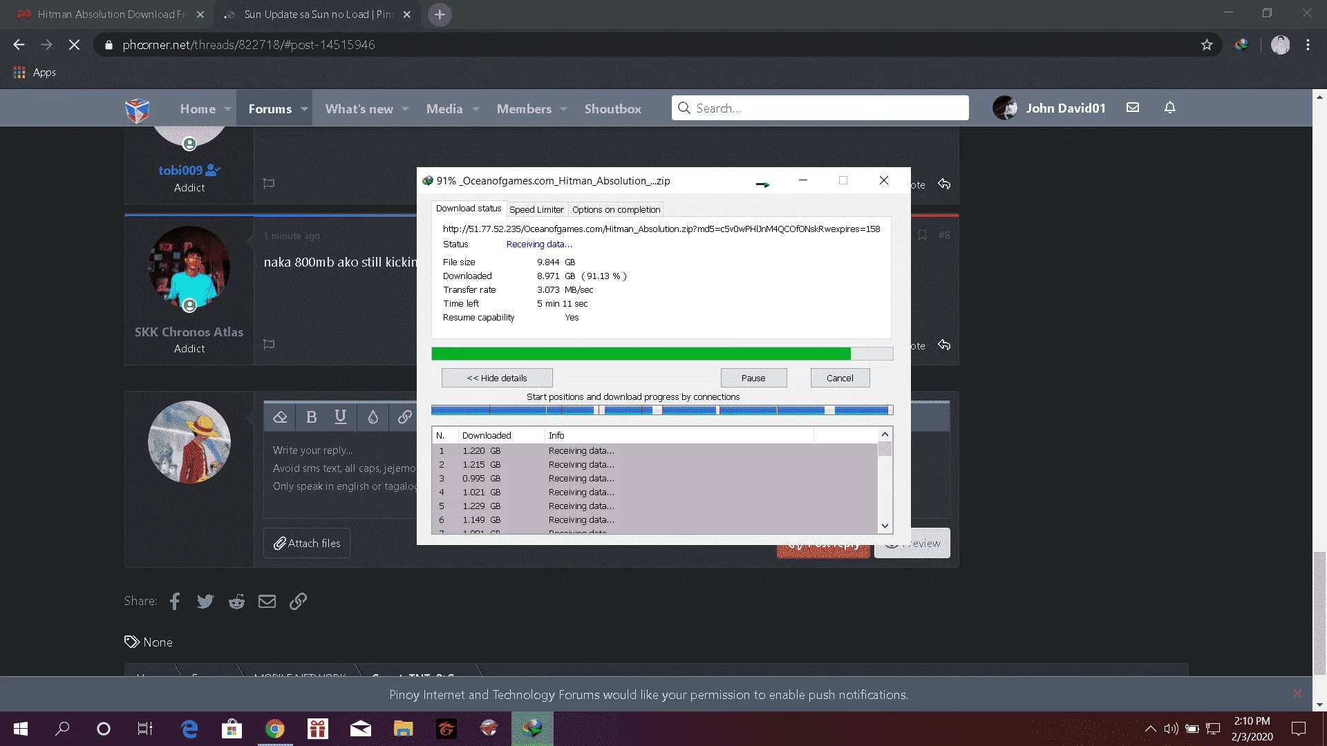1327x746 pixels.
Task: Toggle underline formatting in reply editor
Action: coord(340,417)
